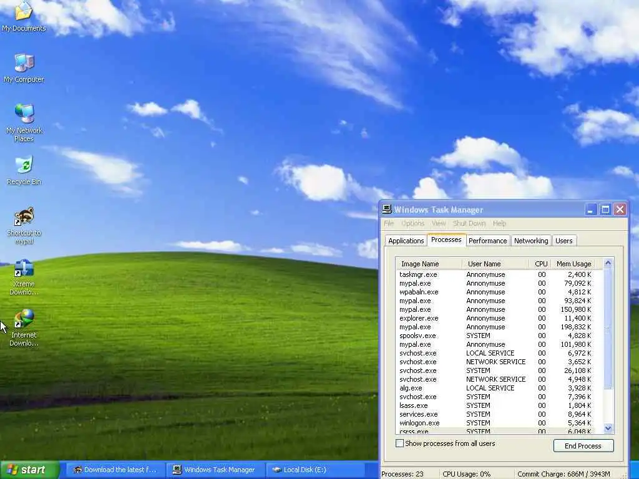Close the Windows Task Manager window
Screen dimensions: 639x479
click(x=620, y=210)
